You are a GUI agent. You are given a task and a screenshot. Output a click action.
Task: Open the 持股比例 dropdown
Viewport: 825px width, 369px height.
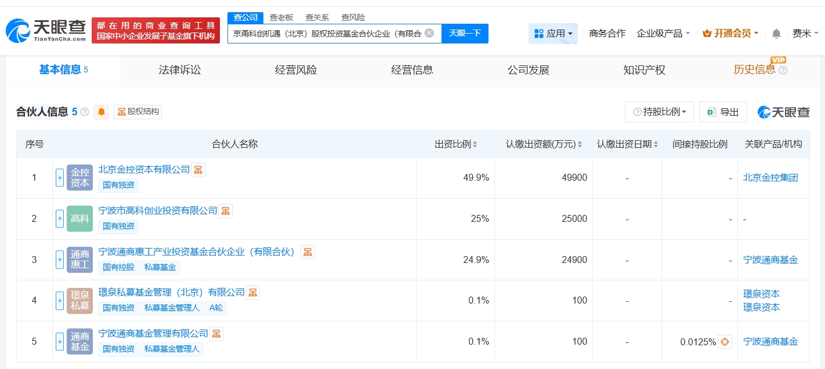pyautogui.click(x=659, y=112)
